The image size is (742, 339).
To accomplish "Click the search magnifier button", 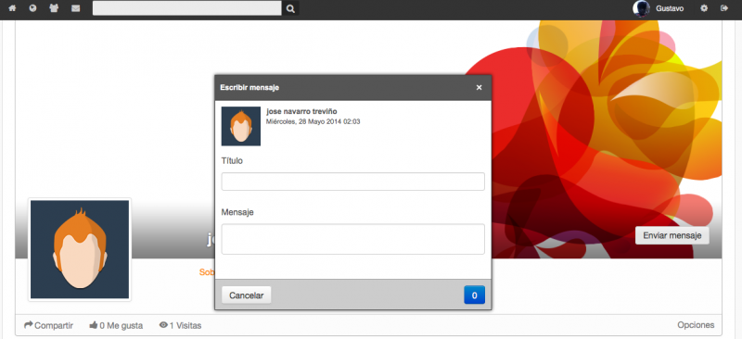I will (290, 8).
